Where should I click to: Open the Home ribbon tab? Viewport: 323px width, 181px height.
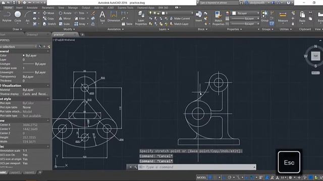pos(8,8)
